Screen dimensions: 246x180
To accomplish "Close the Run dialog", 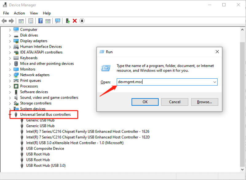I will pos(217,52).
